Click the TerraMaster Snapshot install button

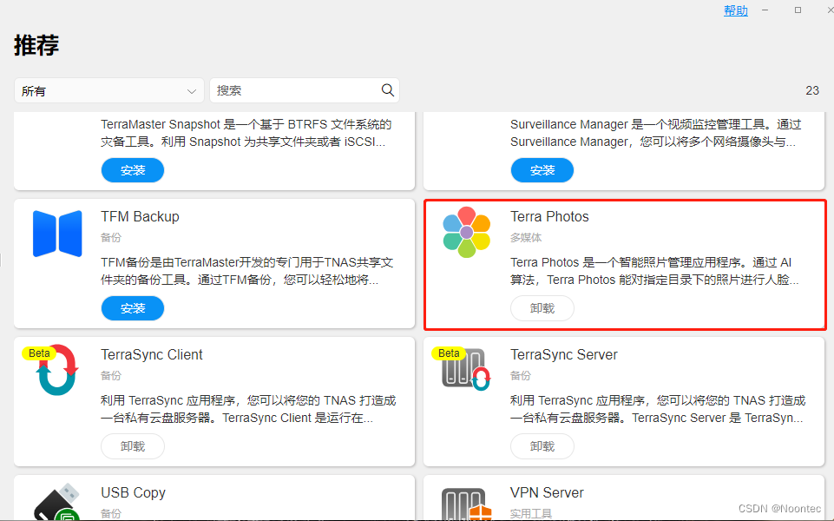click(x=132, y=170)
